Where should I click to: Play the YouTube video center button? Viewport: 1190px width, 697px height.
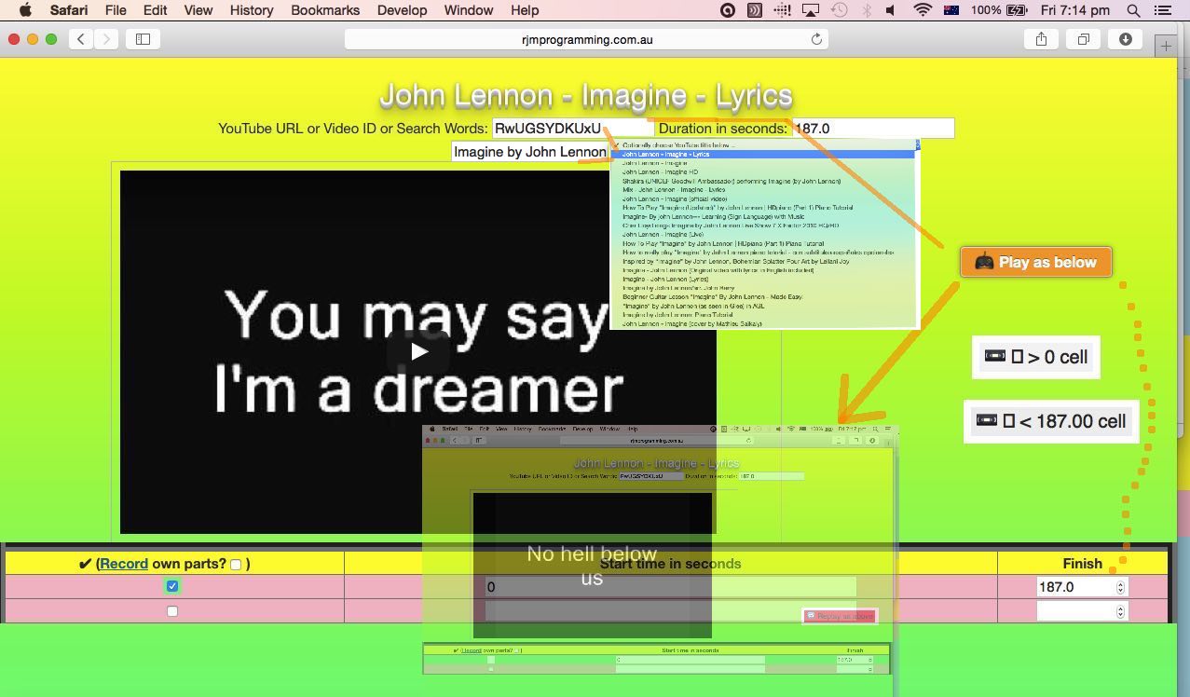(418, 351)
